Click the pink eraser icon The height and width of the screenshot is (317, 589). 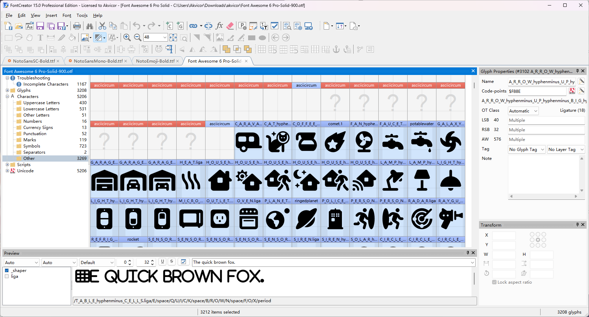(230, 26)
